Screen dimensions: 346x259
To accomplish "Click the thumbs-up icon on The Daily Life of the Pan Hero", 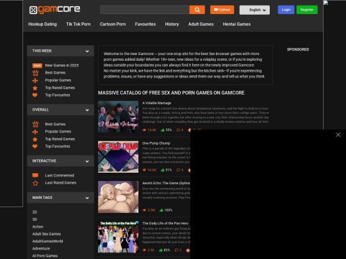I will (161, 250).
